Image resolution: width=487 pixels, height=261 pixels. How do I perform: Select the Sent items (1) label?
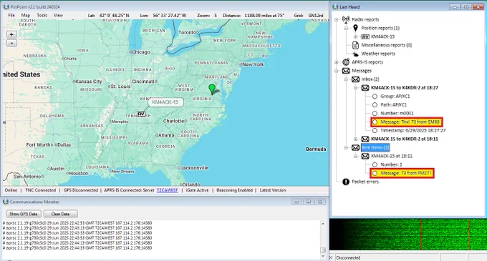click(375, 147)
